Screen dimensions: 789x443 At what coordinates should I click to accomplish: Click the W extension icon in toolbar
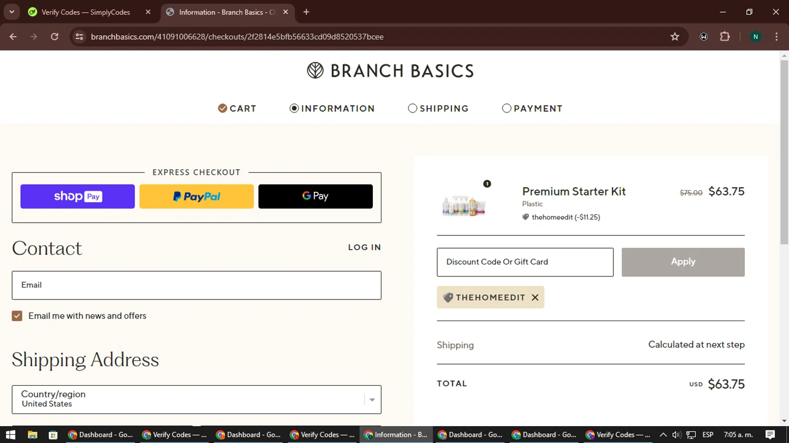click(704, 37)
